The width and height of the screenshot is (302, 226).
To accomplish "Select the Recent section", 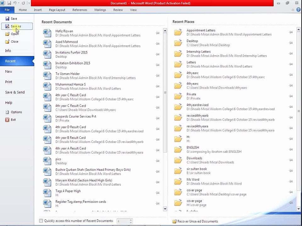I will coord(17,61).
